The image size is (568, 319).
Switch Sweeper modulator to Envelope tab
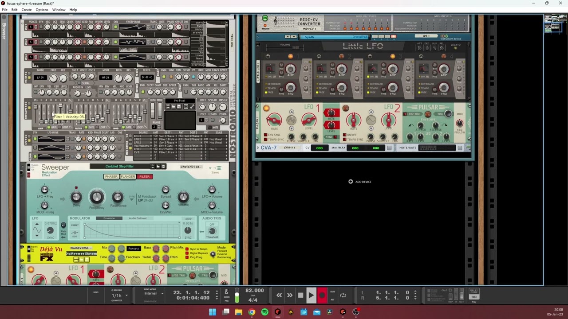click(109, 218)
